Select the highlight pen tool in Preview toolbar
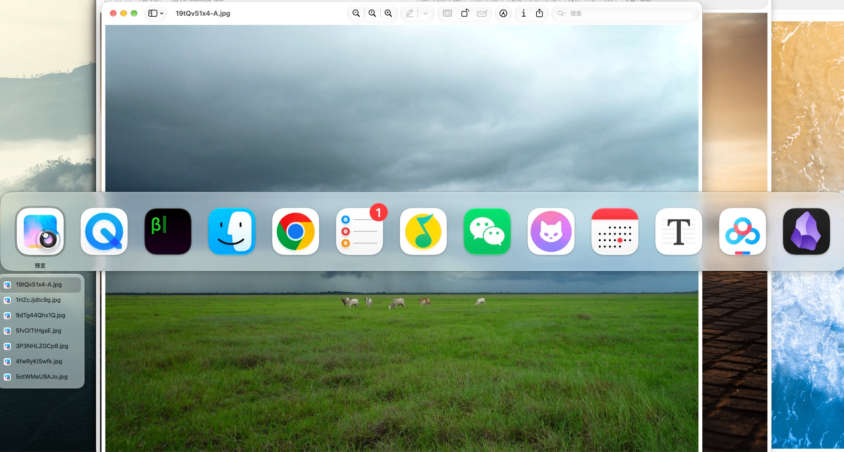Image resolution: width=844 pixels, height=452 pixels. (409, 13)
